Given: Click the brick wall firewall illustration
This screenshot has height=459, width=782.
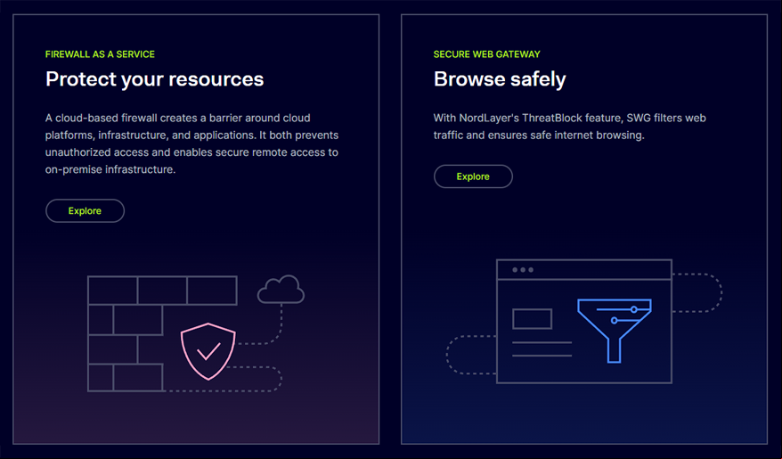Looking at the screenshot, I should [x=162, y=333].
